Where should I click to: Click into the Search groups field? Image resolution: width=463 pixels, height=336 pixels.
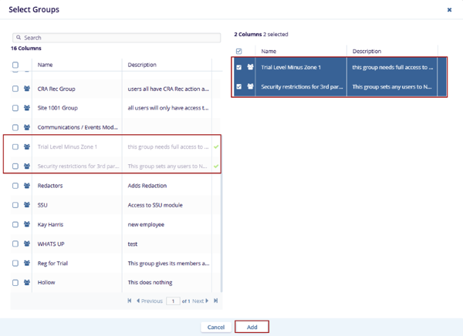[116, 37]
